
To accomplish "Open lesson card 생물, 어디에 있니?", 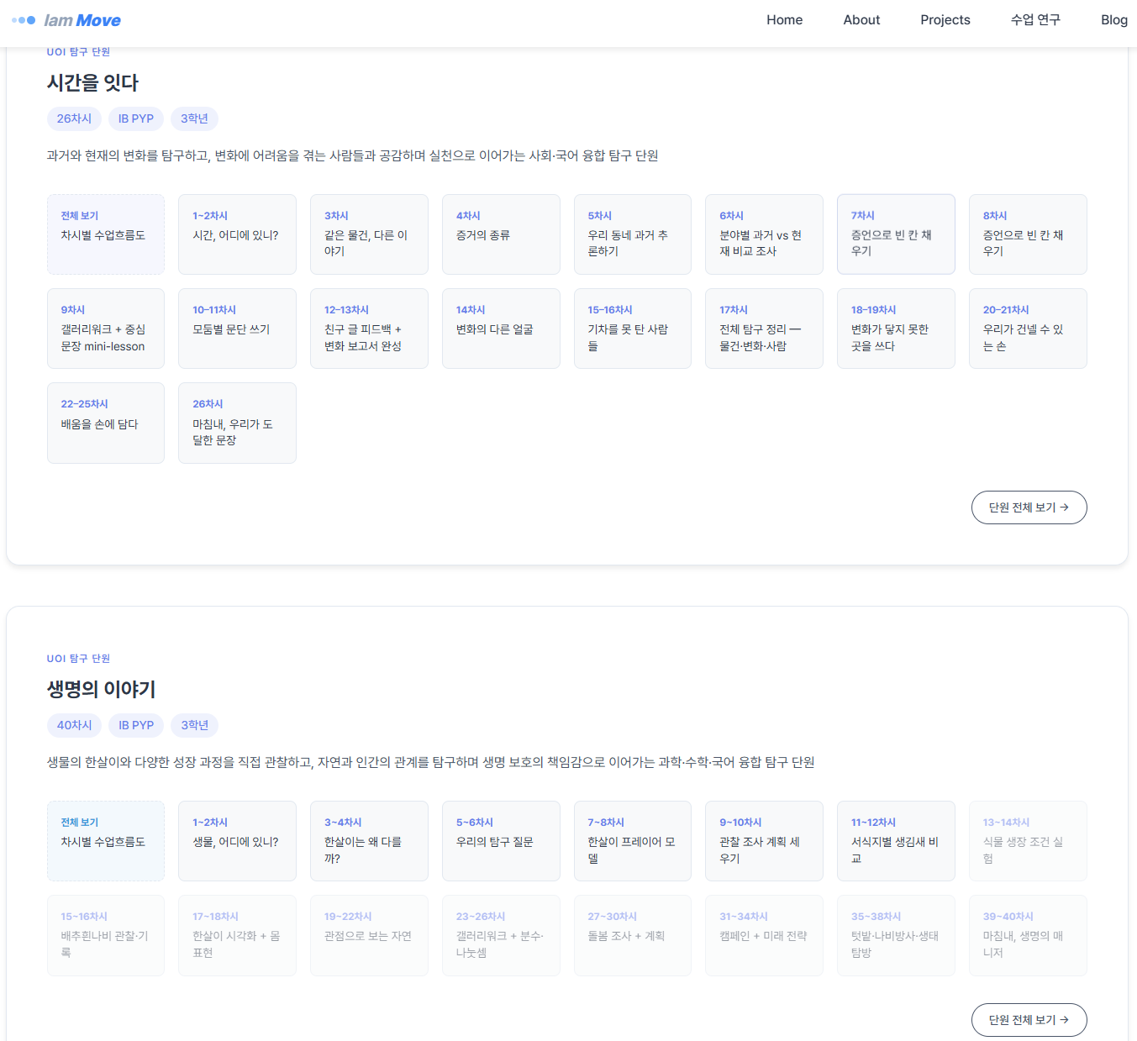I will coord(237,841).
